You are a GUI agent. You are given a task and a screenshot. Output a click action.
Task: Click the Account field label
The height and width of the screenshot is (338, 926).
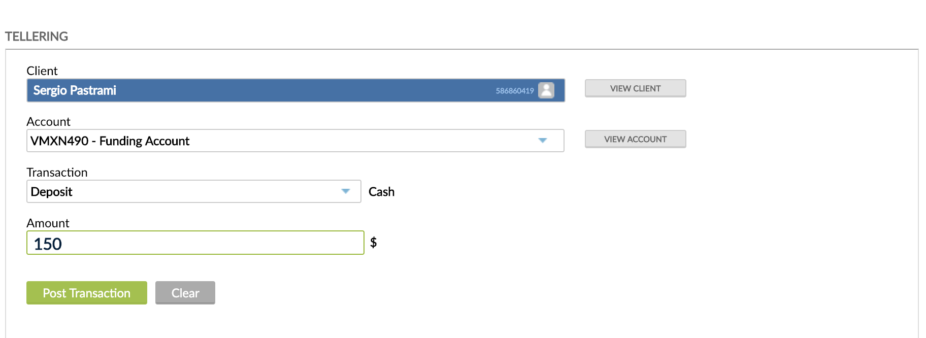coord(48,122)
